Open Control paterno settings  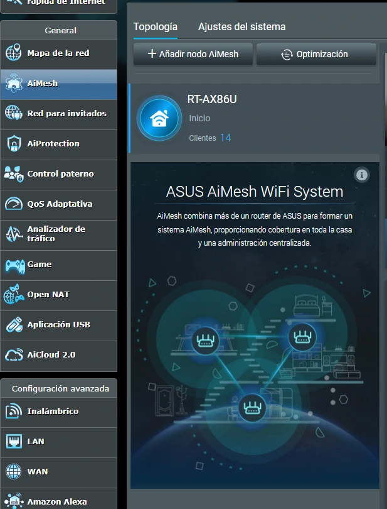coord(59,175)
